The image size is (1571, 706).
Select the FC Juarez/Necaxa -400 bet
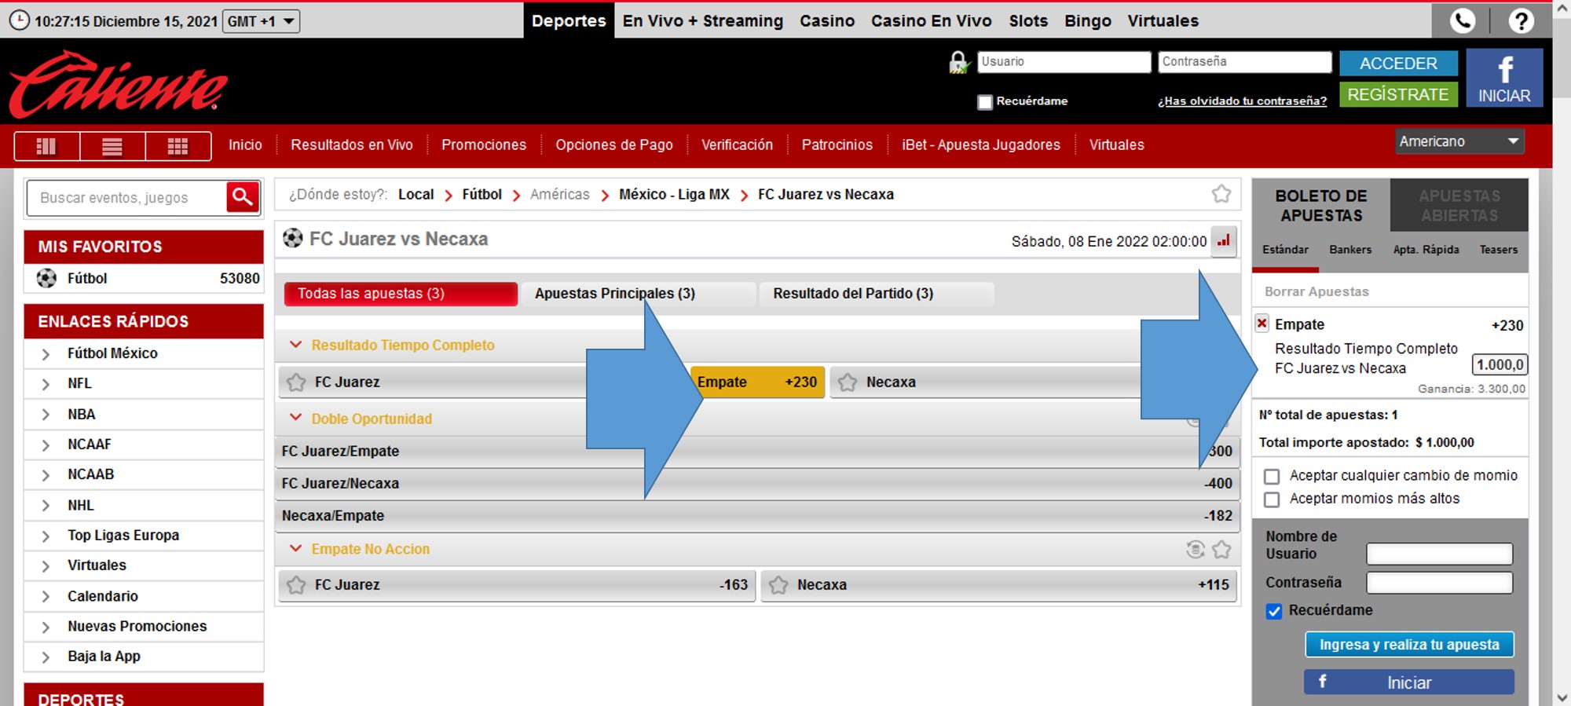click(x=757, y=484)
